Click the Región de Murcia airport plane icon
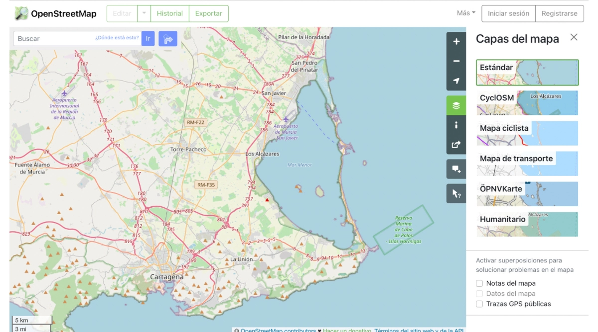Viewport: 598px width, 332px height. point(64,93)
